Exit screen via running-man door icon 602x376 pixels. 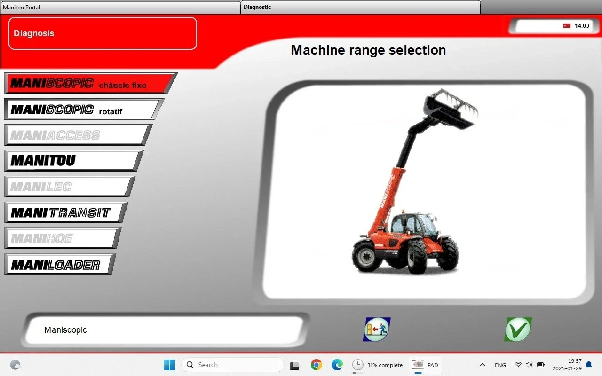376,329
